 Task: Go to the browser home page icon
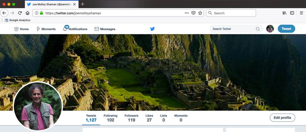tap(28, 13)
